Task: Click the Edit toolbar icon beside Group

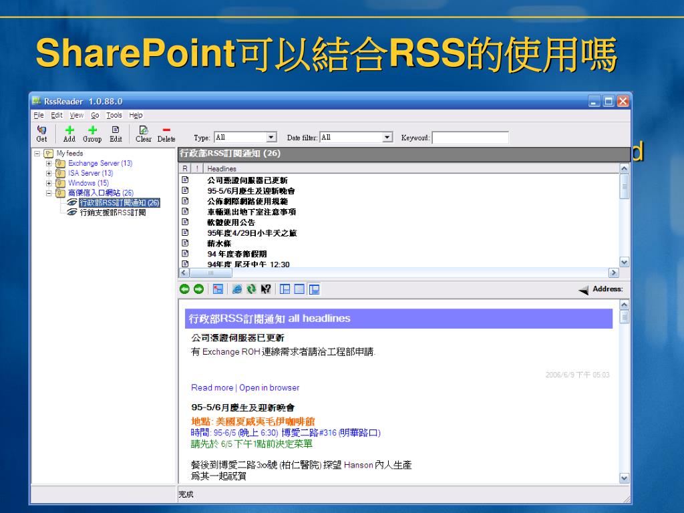Action: click(116, 130)
